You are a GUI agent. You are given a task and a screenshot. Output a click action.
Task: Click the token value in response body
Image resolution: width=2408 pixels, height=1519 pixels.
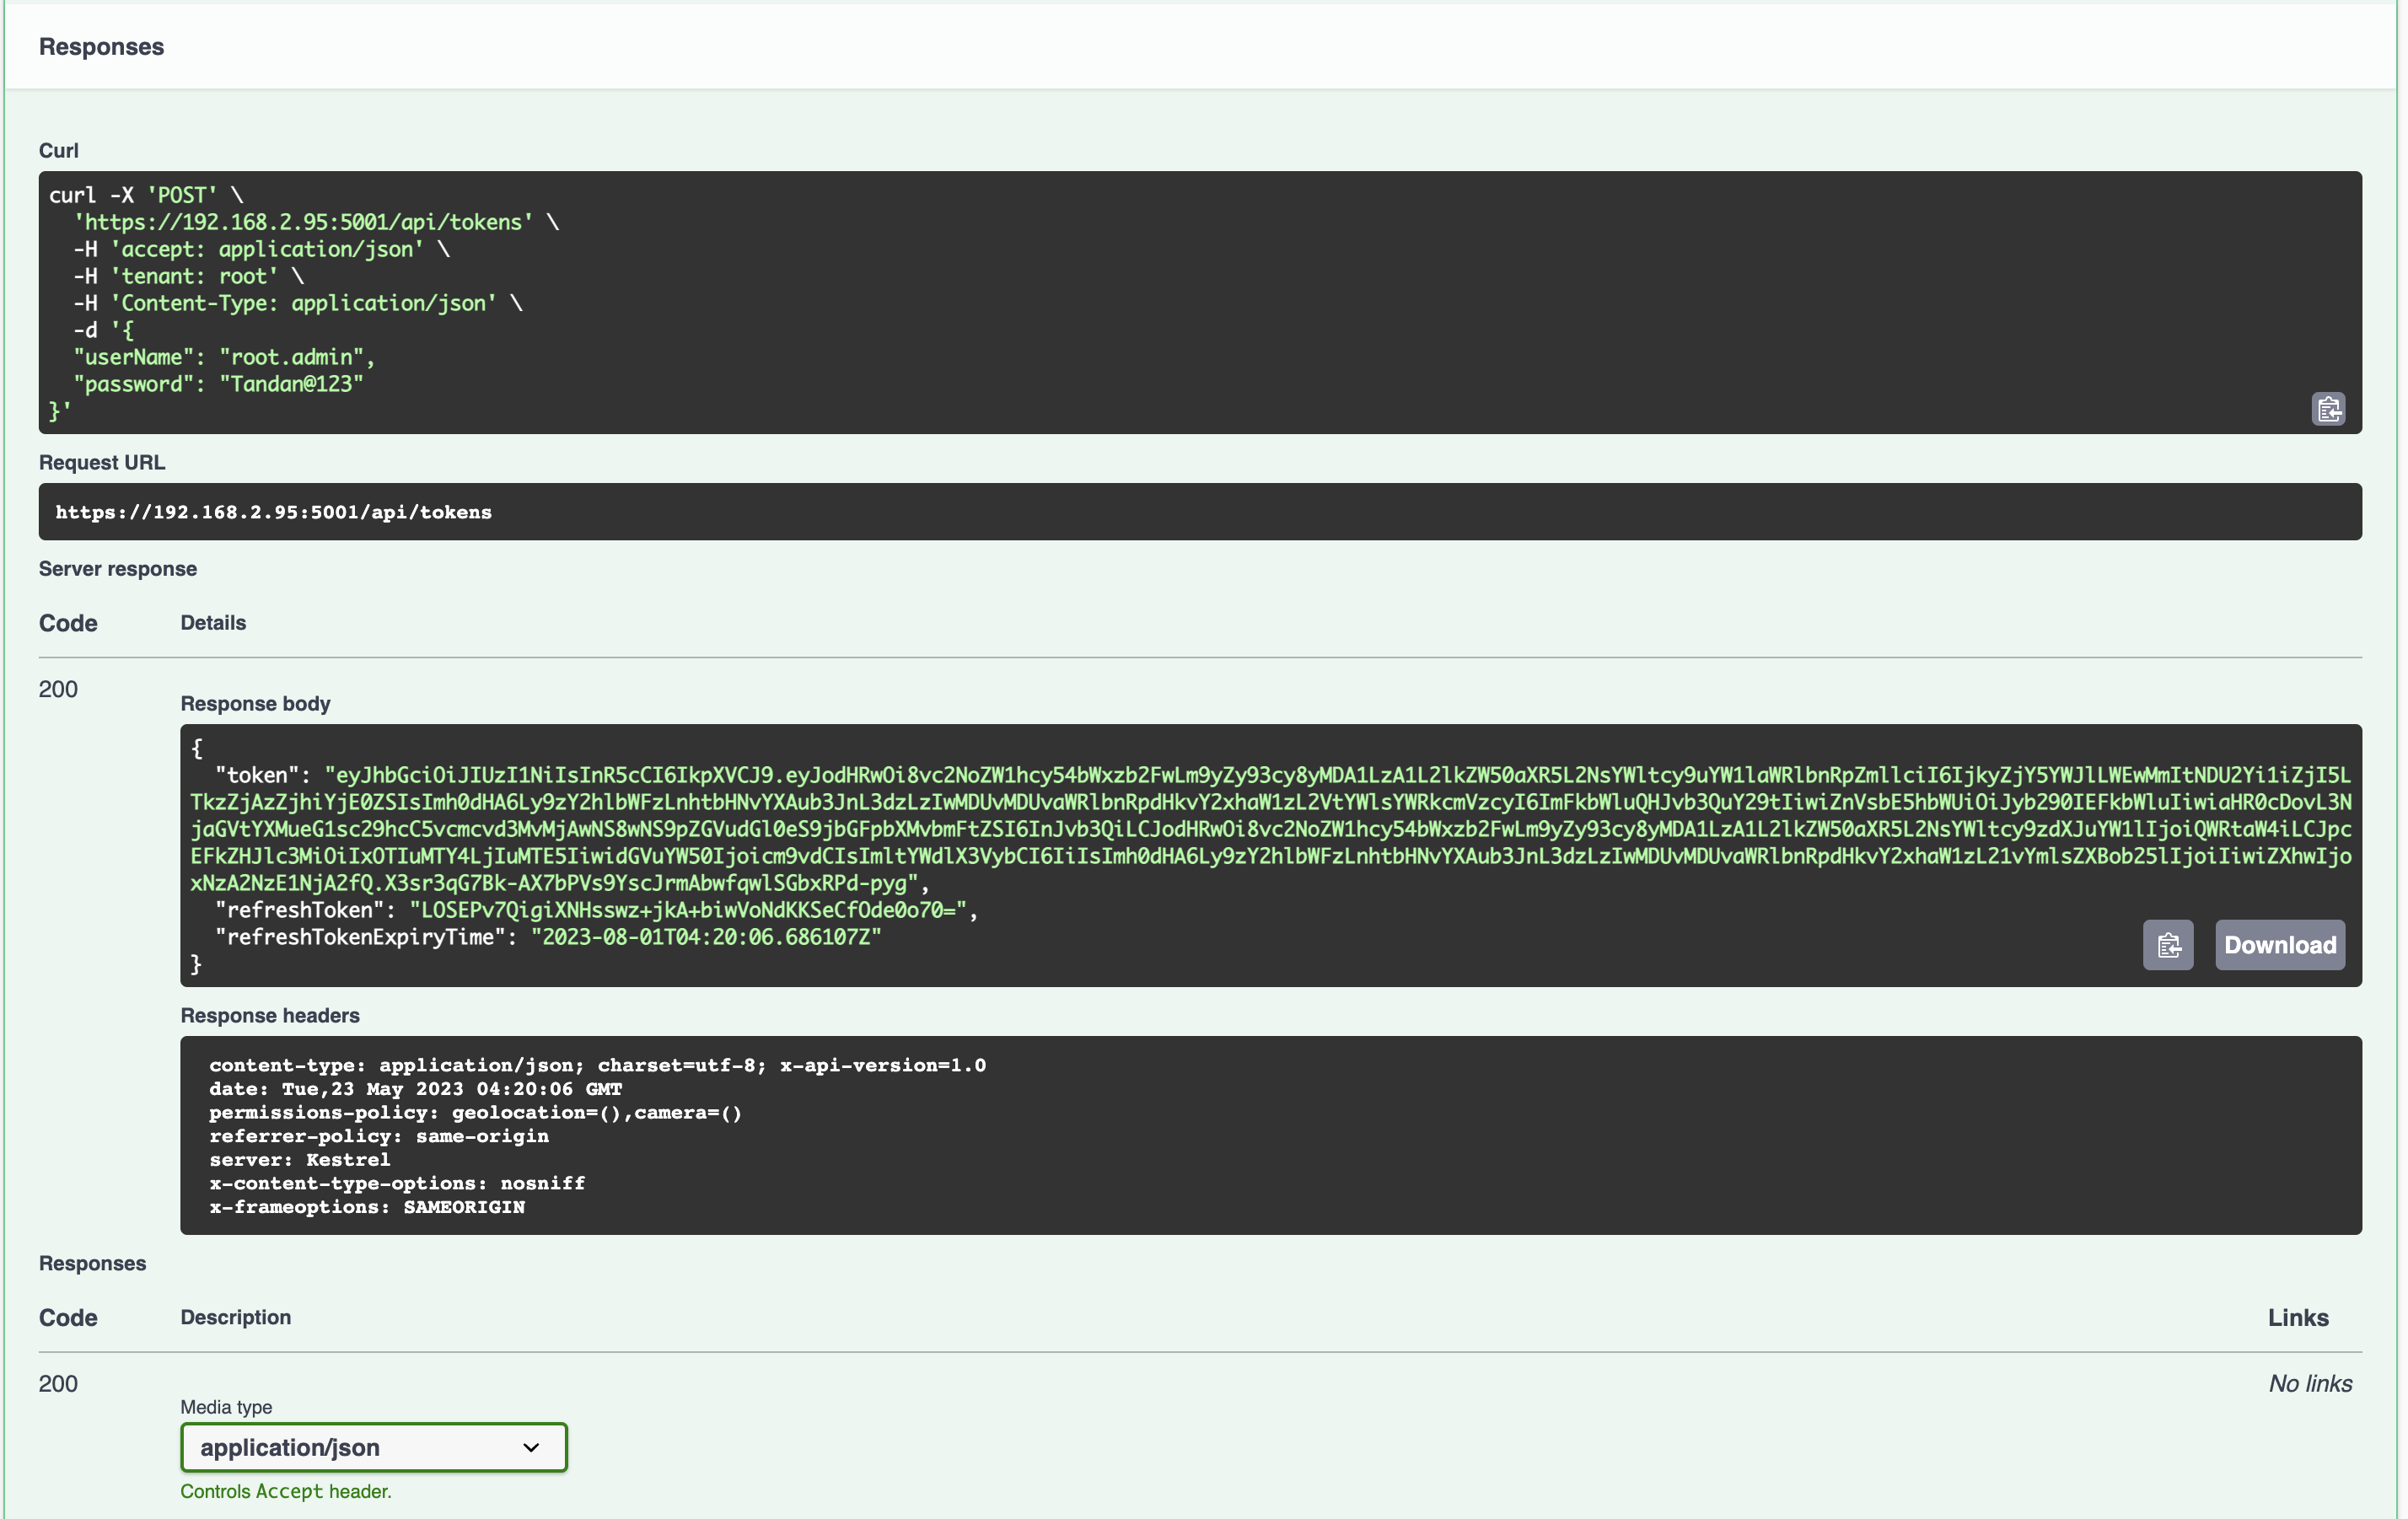point(1270,829)
